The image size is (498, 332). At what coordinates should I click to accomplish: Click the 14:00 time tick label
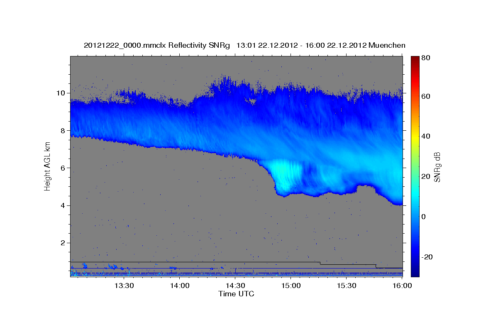tap(180, 286)
